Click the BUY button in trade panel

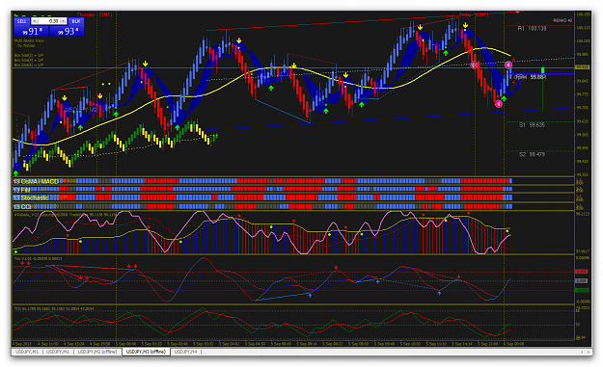tap(76, 21)
